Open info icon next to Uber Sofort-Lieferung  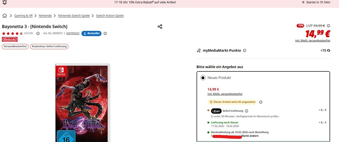point(246,111)
